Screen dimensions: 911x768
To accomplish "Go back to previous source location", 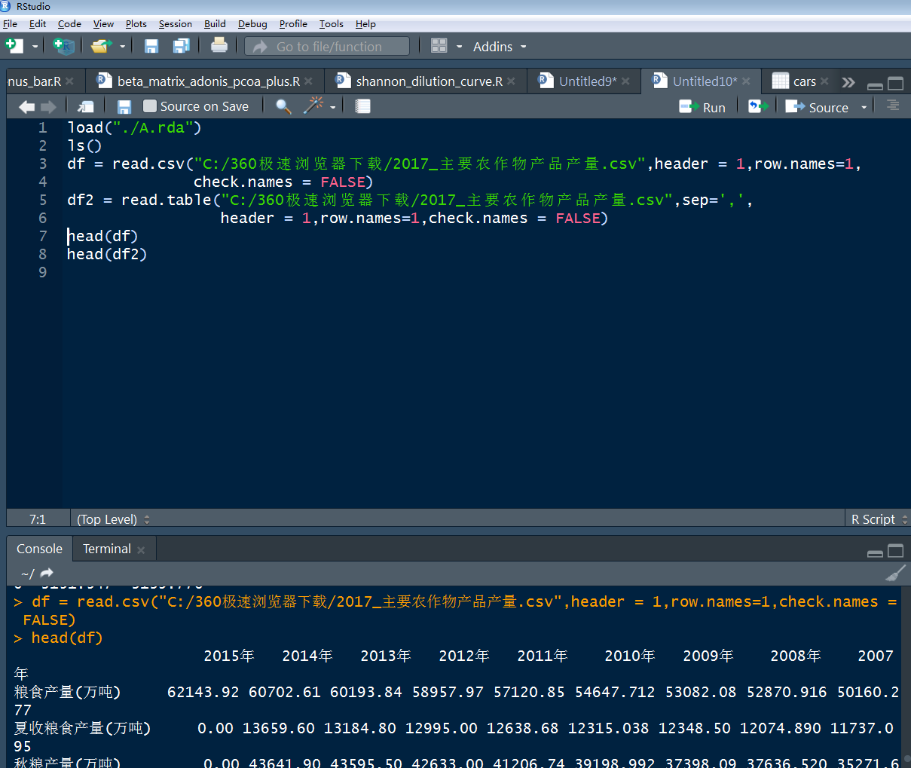I will [x=26, y=107].
